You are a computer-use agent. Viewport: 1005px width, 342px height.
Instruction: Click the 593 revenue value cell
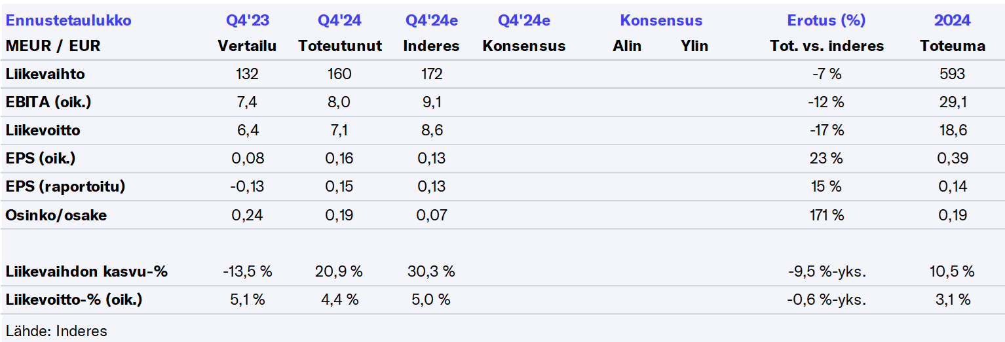952,75
